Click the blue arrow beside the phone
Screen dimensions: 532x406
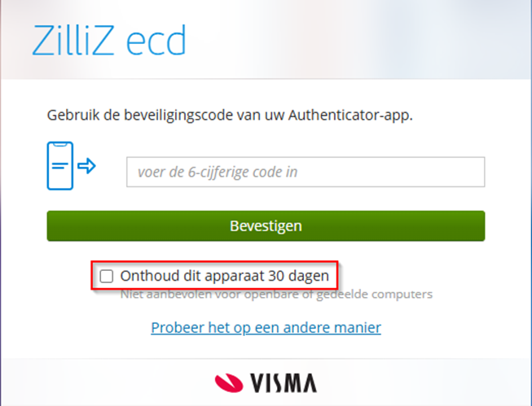point(87,166)
